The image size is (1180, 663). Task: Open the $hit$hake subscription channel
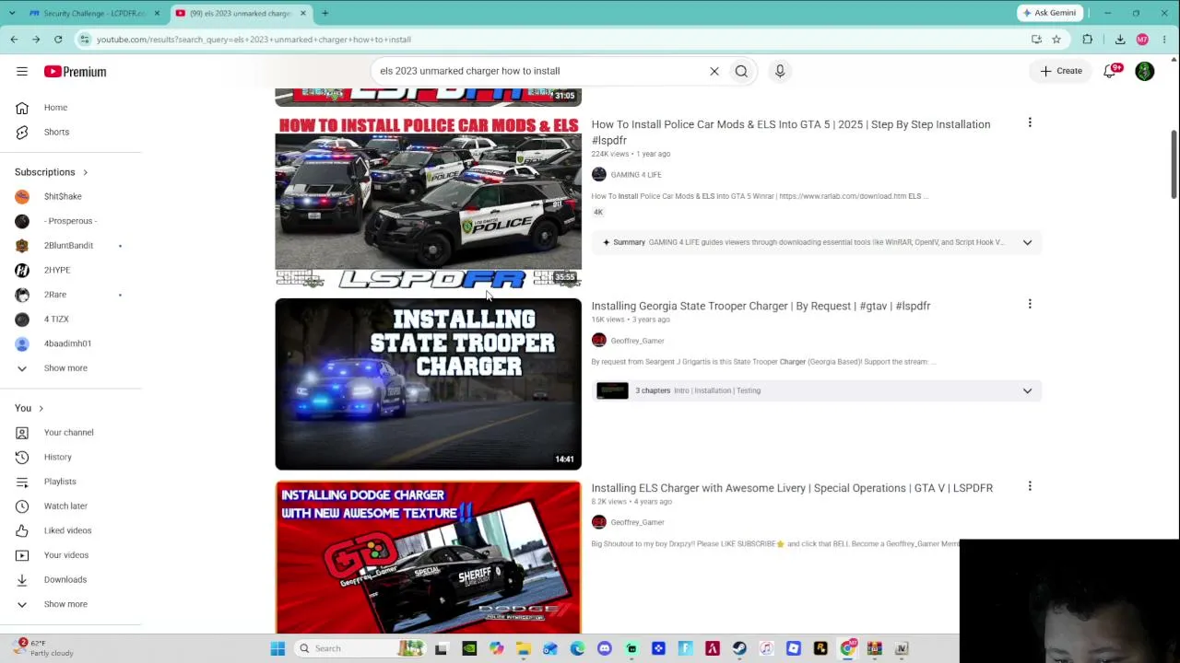63,196
